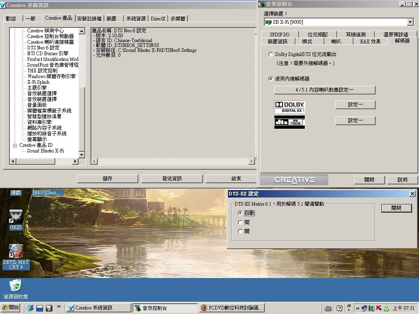The width and height of the screenshot is (419, 314).
Task: Open the GRID desktop shortcut icon
Action: (16, 217)
